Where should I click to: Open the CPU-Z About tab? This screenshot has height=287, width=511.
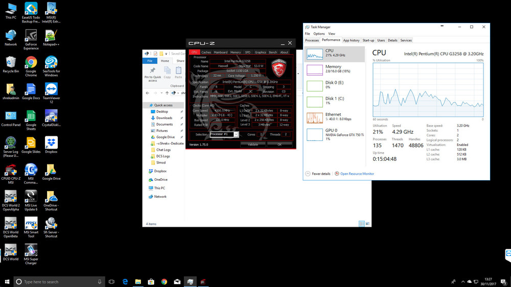(284, 52)
